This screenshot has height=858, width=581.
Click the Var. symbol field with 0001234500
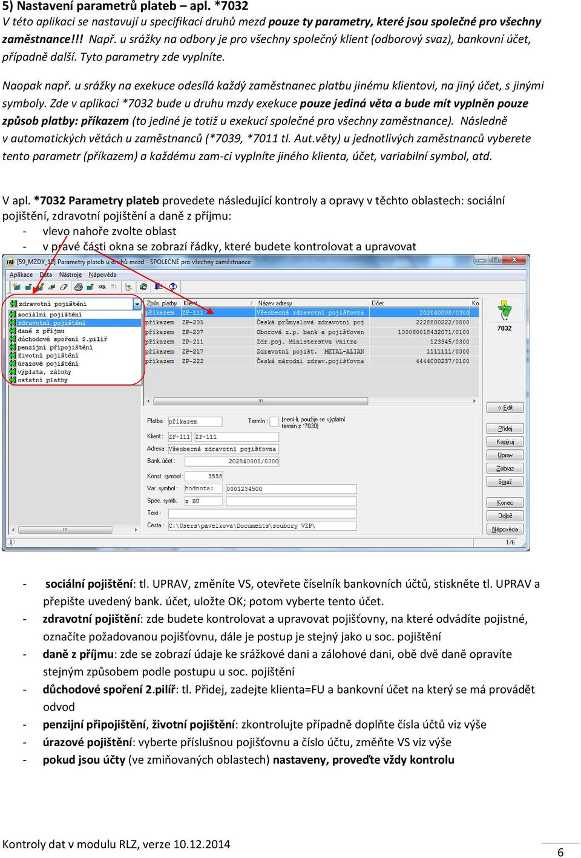click(290, 489)
